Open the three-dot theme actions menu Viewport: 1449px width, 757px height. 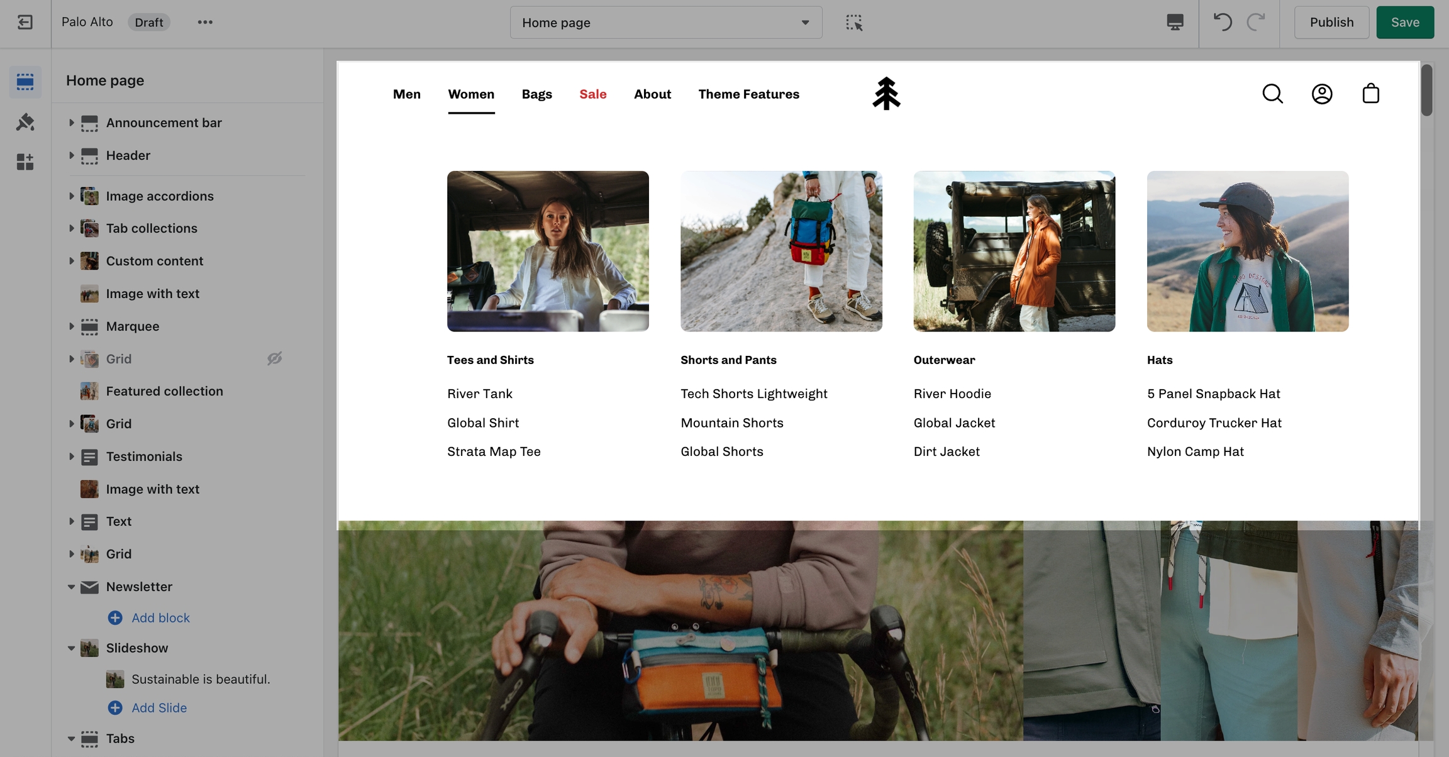[205, 23]
